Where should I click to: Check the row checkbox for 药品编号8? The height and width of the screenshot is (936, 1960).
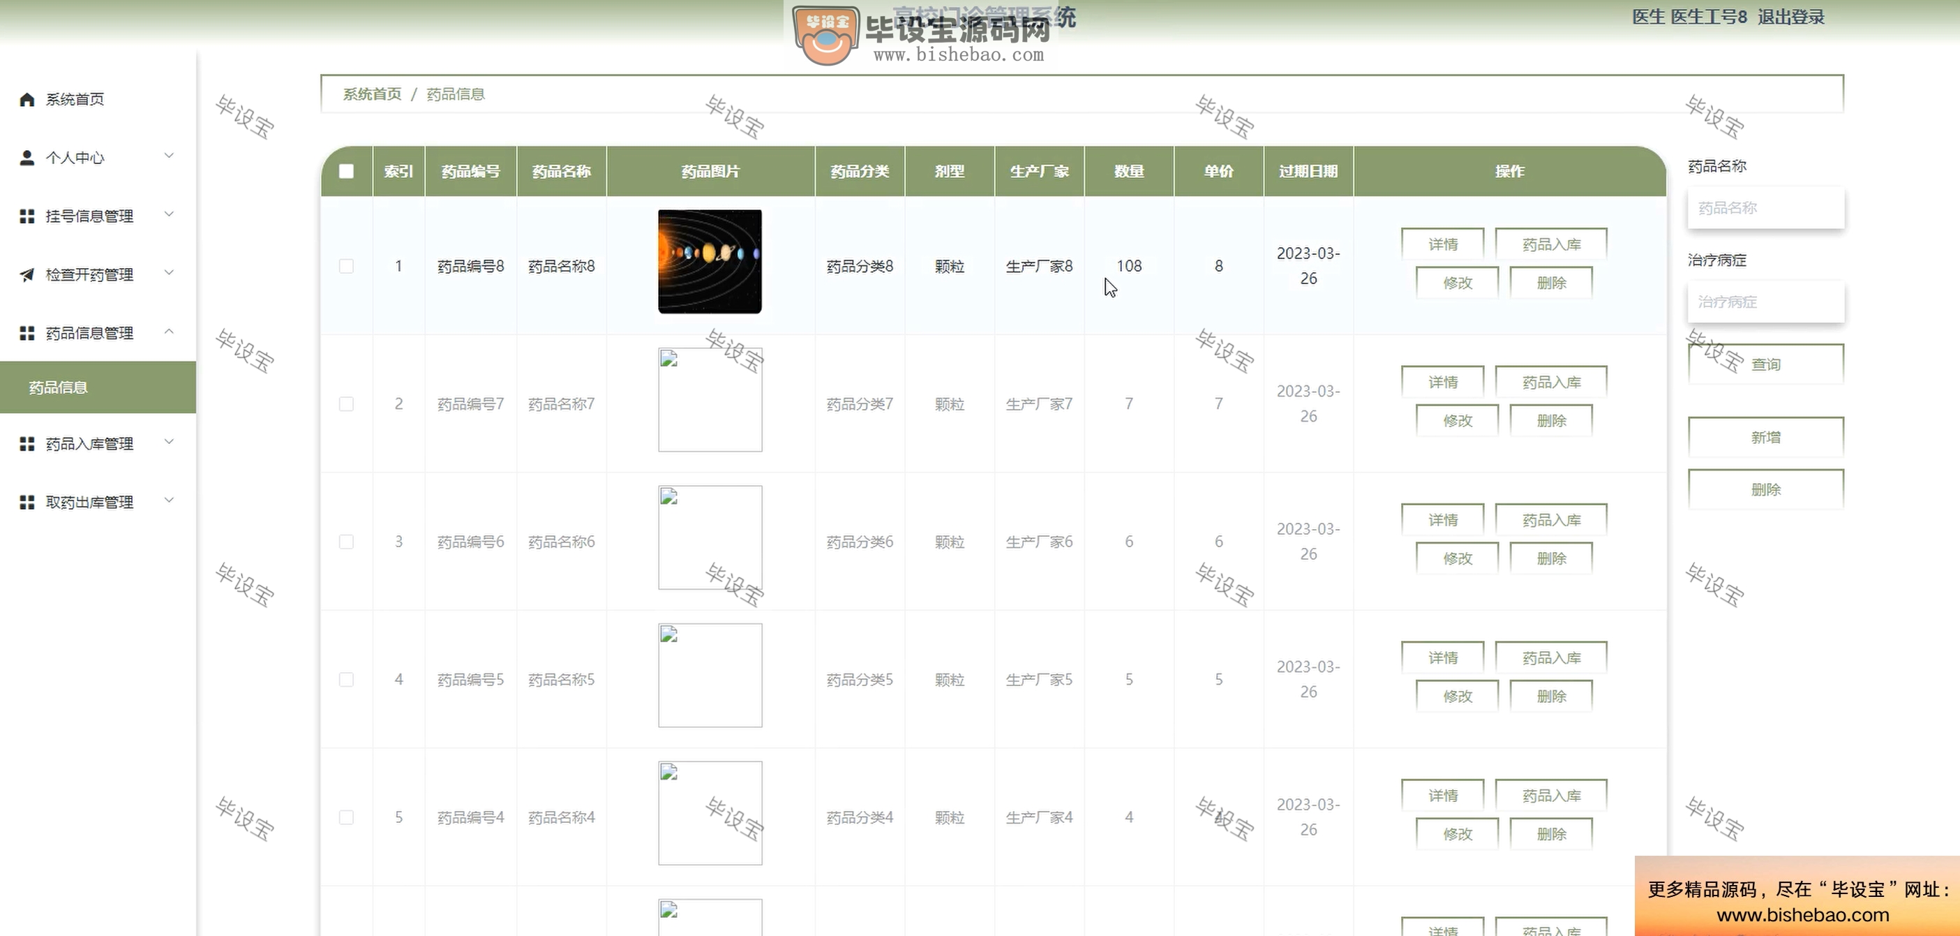[x=346, y=267]
